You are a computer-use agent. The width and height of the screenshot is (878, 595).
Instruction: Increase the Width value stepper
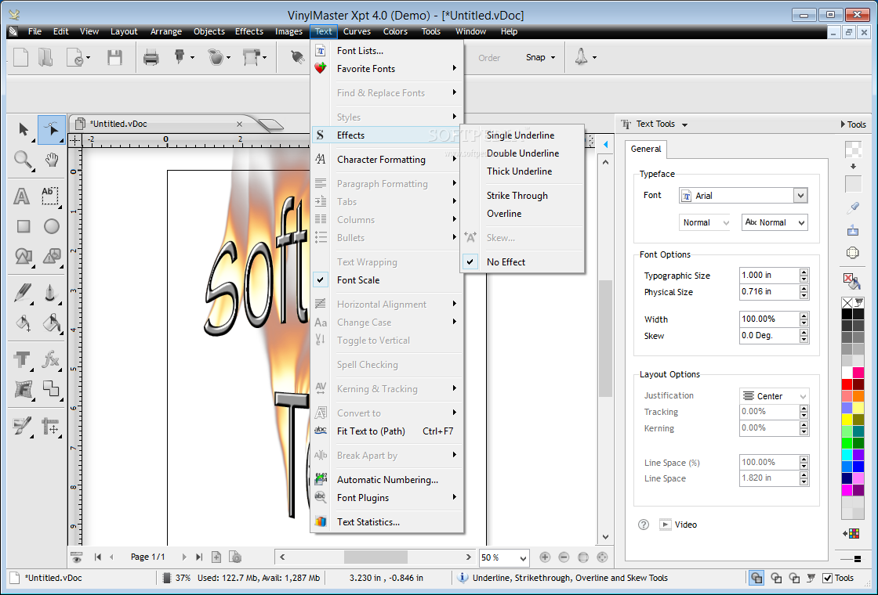[804, 316]
